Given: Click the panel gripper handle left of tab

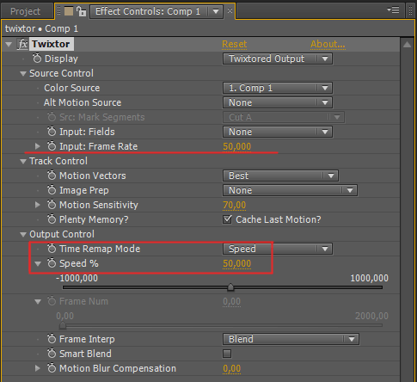Looking at the screenshot, I should (x=59, y=11).
